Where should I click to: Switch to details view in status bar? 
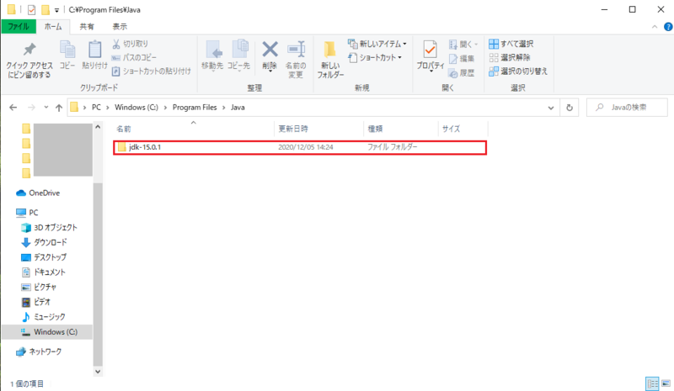pyautogui.click(x=652, y=383)
